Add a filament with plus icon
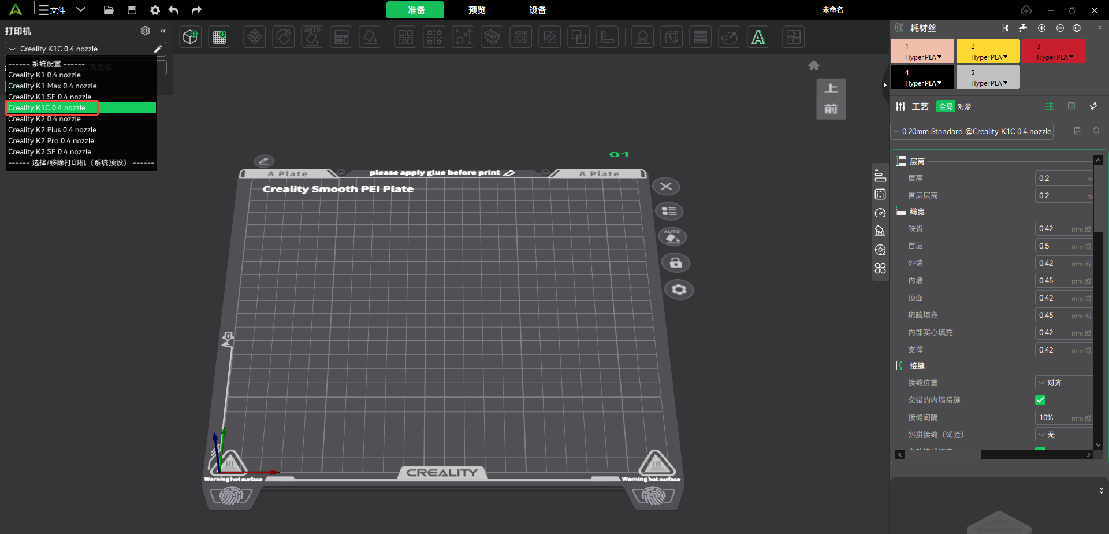This screenshot has height=534, width=1109. 1041,28
